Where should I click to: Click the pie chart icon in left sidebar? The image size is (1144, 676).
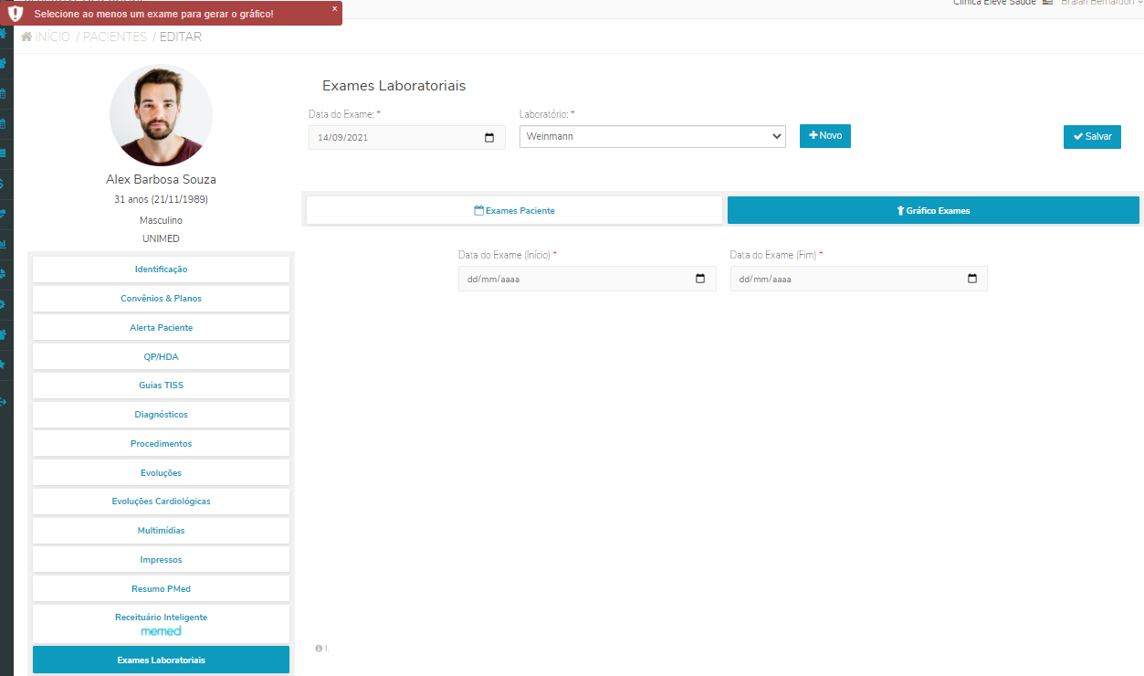pyautogui.click(x=3, y=273)
